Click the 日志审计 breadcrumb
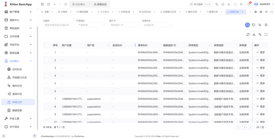Viewport: 275px width, 139px height. click(x=79, y=4)
